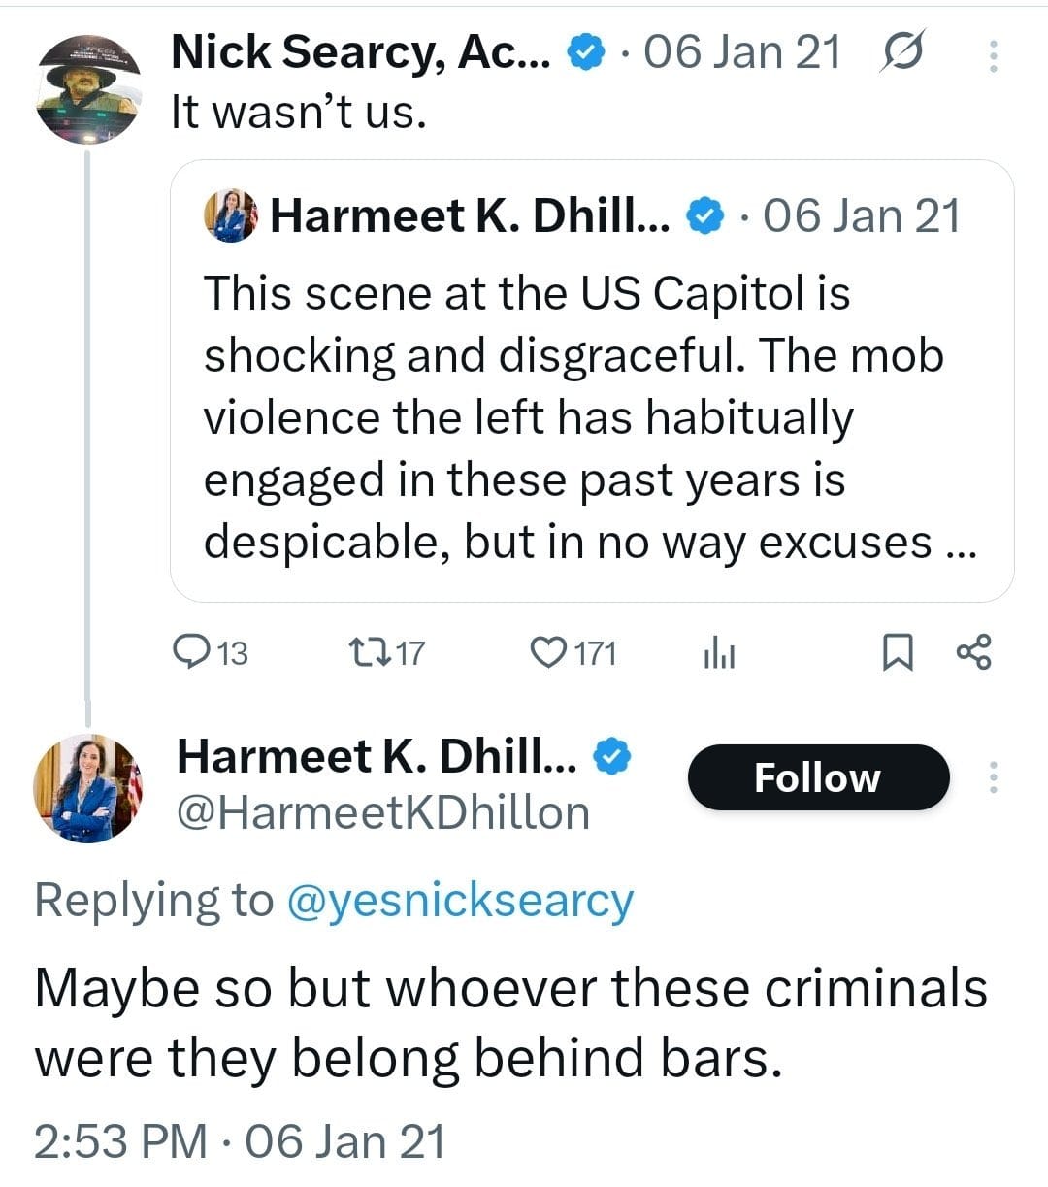Click the share icon on the tweet
The height and width of the screenshot is (1187, 1048).
click(973, 652)
